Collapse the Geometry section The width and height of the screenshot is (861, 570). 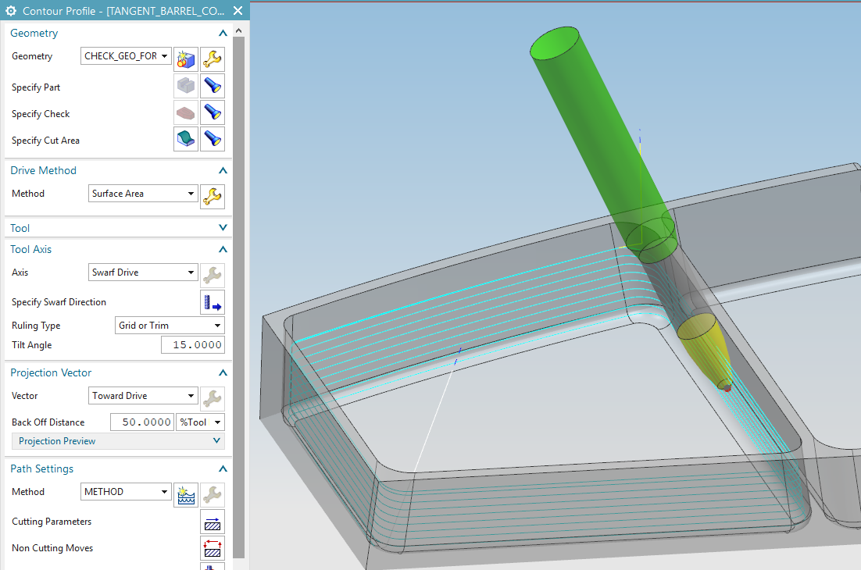click(x=223, y=33)
